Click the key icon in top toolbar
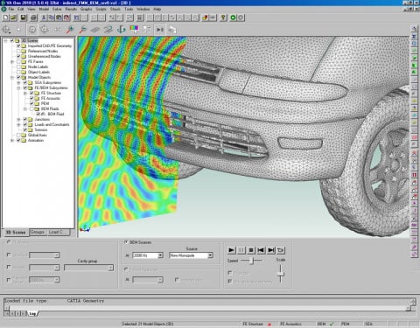 223,17
